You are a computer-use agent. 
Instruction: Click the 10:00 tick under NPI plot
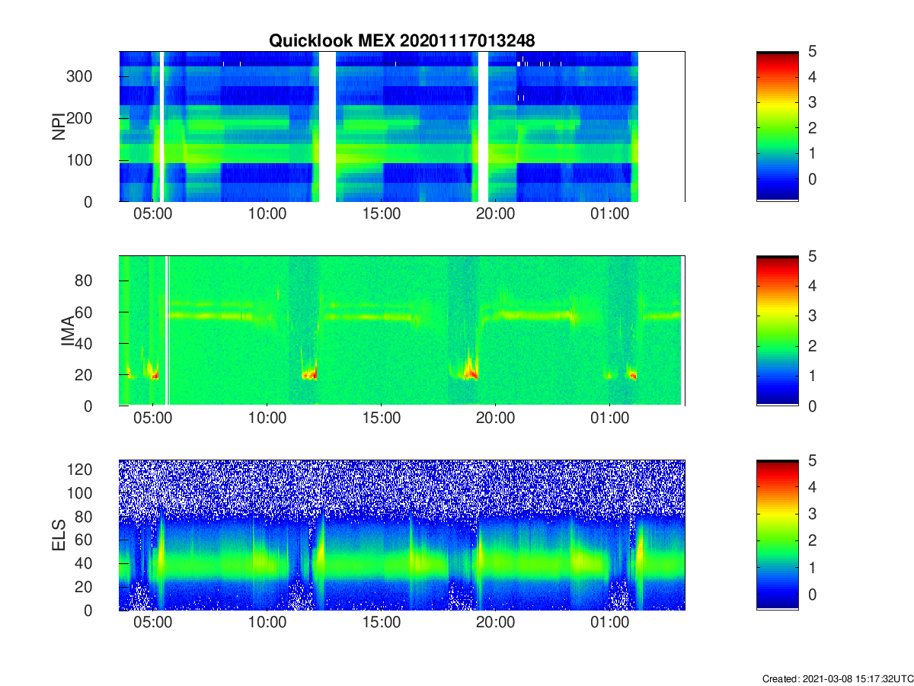tap(267, 214)
